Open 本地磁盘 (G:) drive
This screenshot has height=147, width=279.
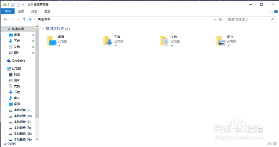click(23, 134)
